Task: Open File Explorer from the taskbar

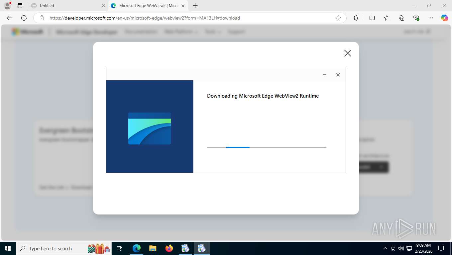Action: point(153,248)
